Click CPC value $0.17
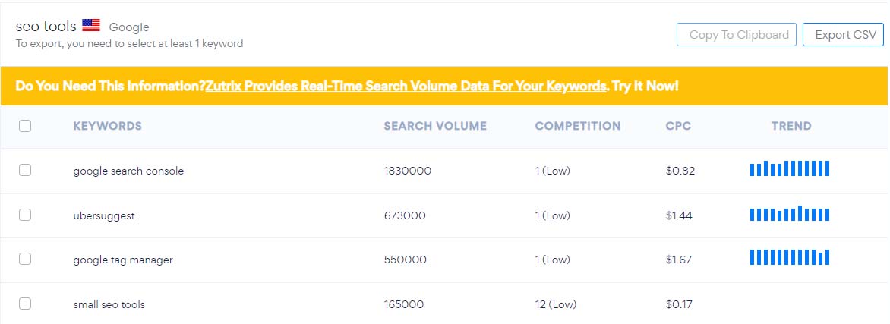The height and width of the screenshot is (324, 890). tap(679, 305)
